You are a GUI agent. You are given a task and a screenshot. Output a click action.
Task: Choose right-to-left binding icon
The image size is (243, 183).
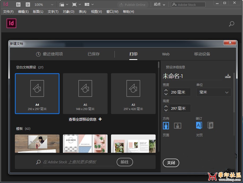click(210, 125)
